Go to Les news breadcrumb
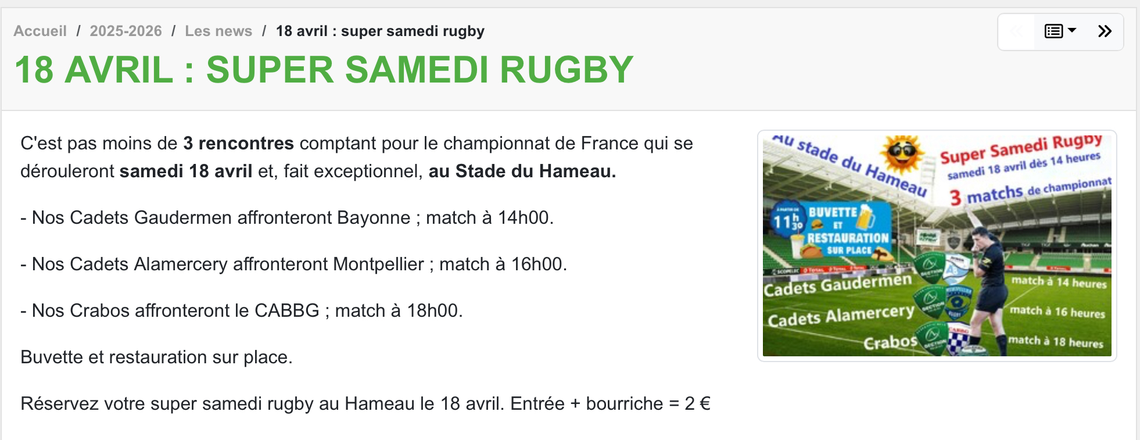Image resolution: width=1140 pixels, height=440 pixels. (x=218, y=31)
